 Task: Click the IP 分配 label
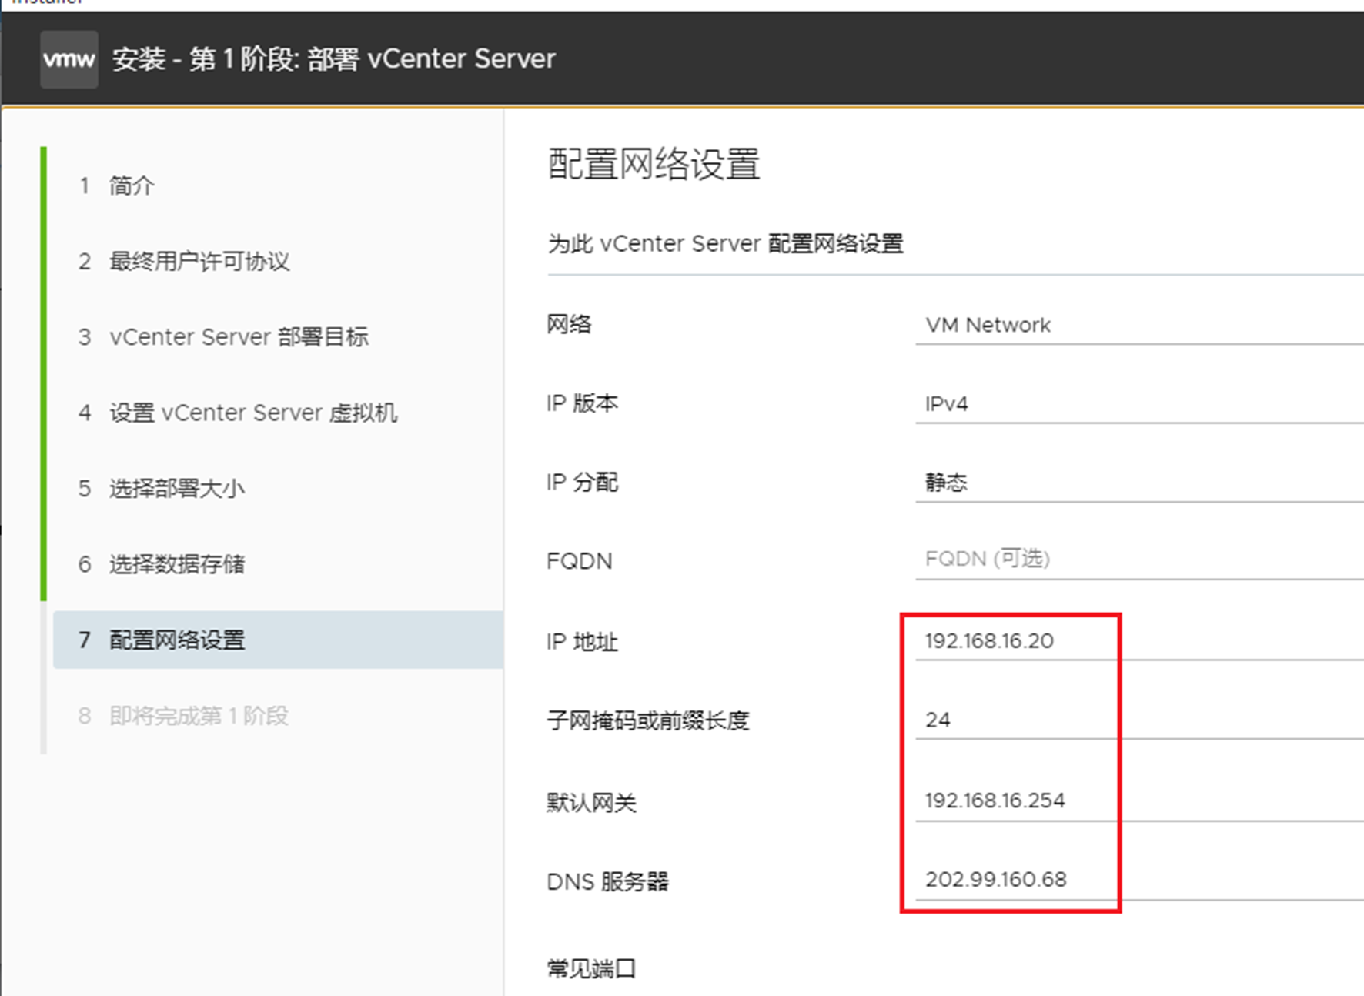[582, 483]
